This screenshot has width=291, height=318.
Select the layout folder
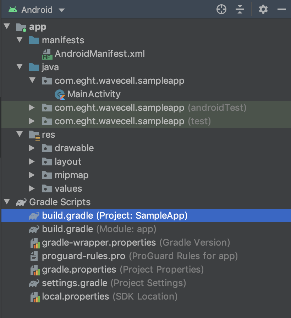pyautogui.click(x=68, y=161)
